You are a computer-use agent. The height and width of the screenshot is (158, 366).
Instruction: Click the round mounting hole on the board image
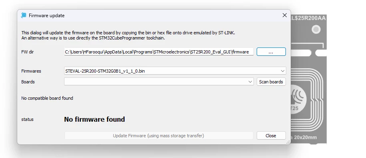coord(316,30)
